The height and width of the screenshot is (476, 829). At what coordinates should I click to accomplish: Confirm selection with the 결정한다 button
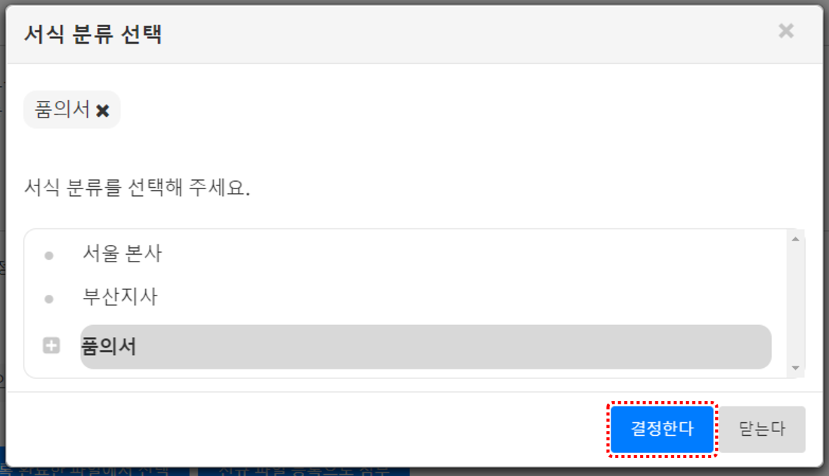coord(662,429)
